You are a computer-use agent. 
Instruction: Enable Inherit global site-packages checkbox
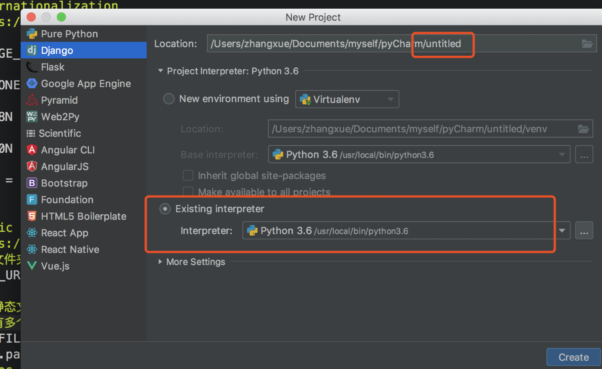pos(188,176)
